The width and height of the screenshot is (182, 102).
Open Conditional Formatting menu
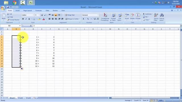pyautogui.click(x=105, y=17)
